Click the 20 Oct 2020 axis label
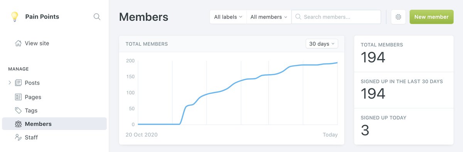This screenshot has height=152, width=463. pyautogui.click(x=142, y=135)
